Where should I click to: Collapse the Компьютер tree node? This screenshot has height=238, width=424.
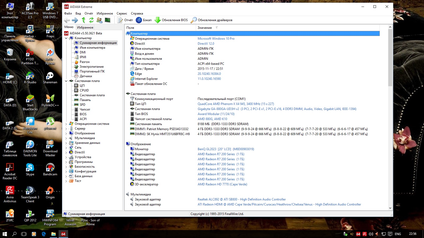pos(66,38)
